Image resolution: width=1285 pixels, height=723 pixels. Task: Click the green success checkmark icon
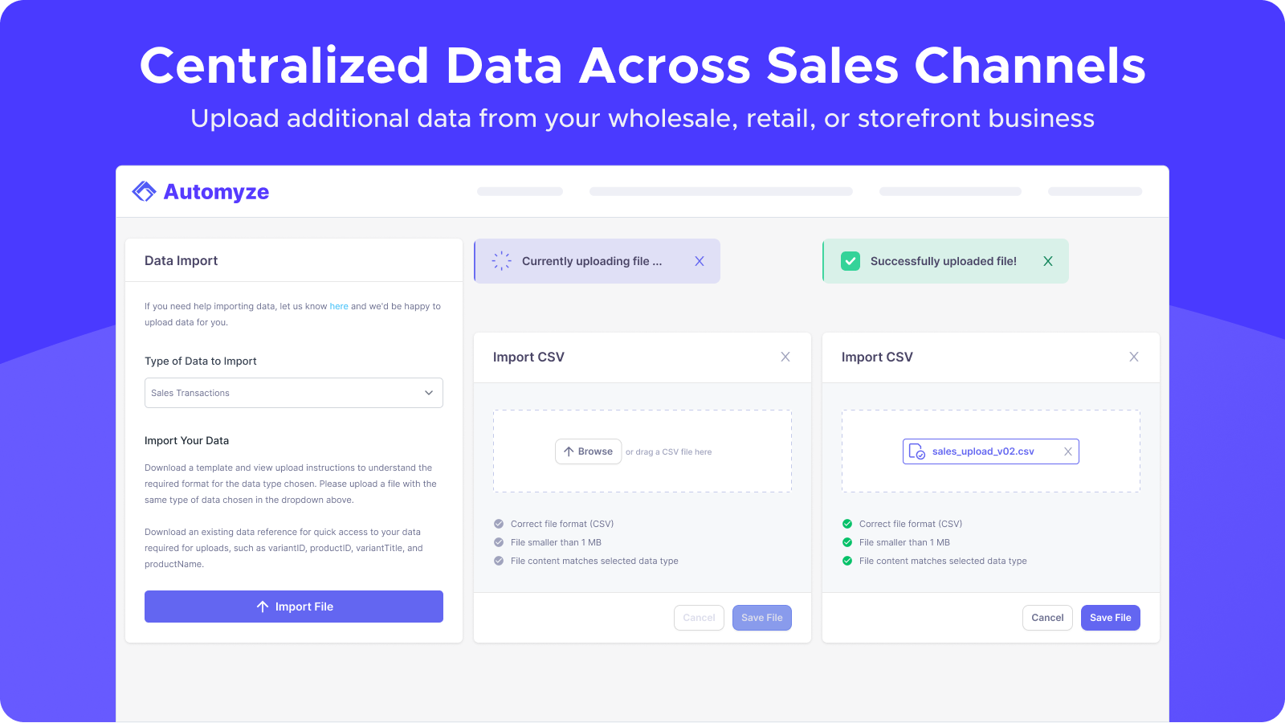pyautogui.click(x=851, y=261)
